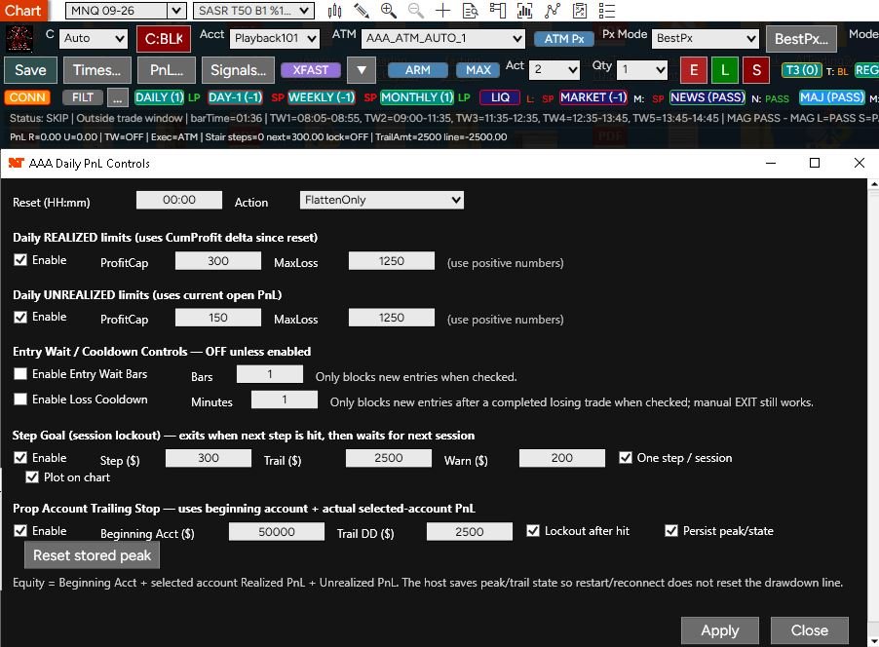Select the pencil drawing tools icon
879x647 pixels.
pos(362,10)
